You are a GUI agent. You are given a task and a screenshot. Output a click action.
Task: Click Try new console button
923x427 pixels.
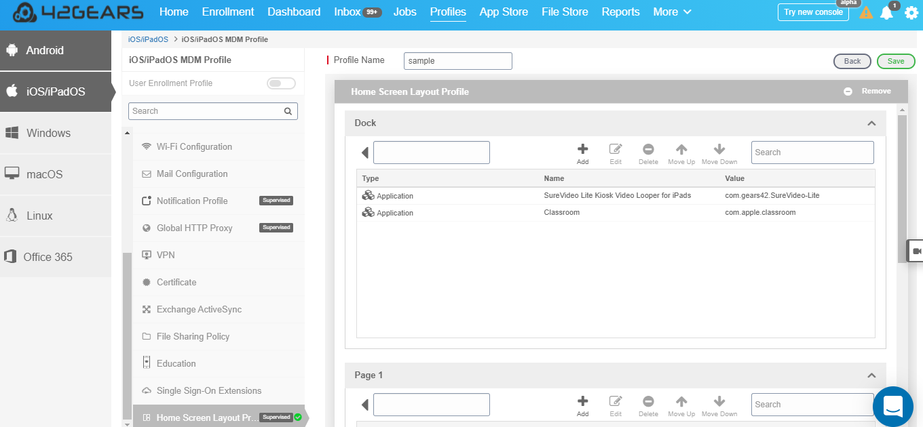pos(813,12)
